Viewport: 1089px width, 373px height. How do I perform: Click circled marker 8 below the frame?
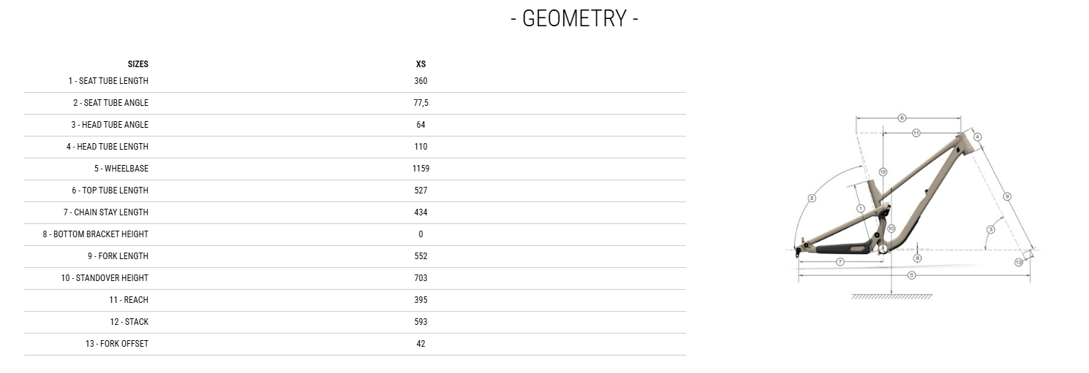tap(917, 258)
